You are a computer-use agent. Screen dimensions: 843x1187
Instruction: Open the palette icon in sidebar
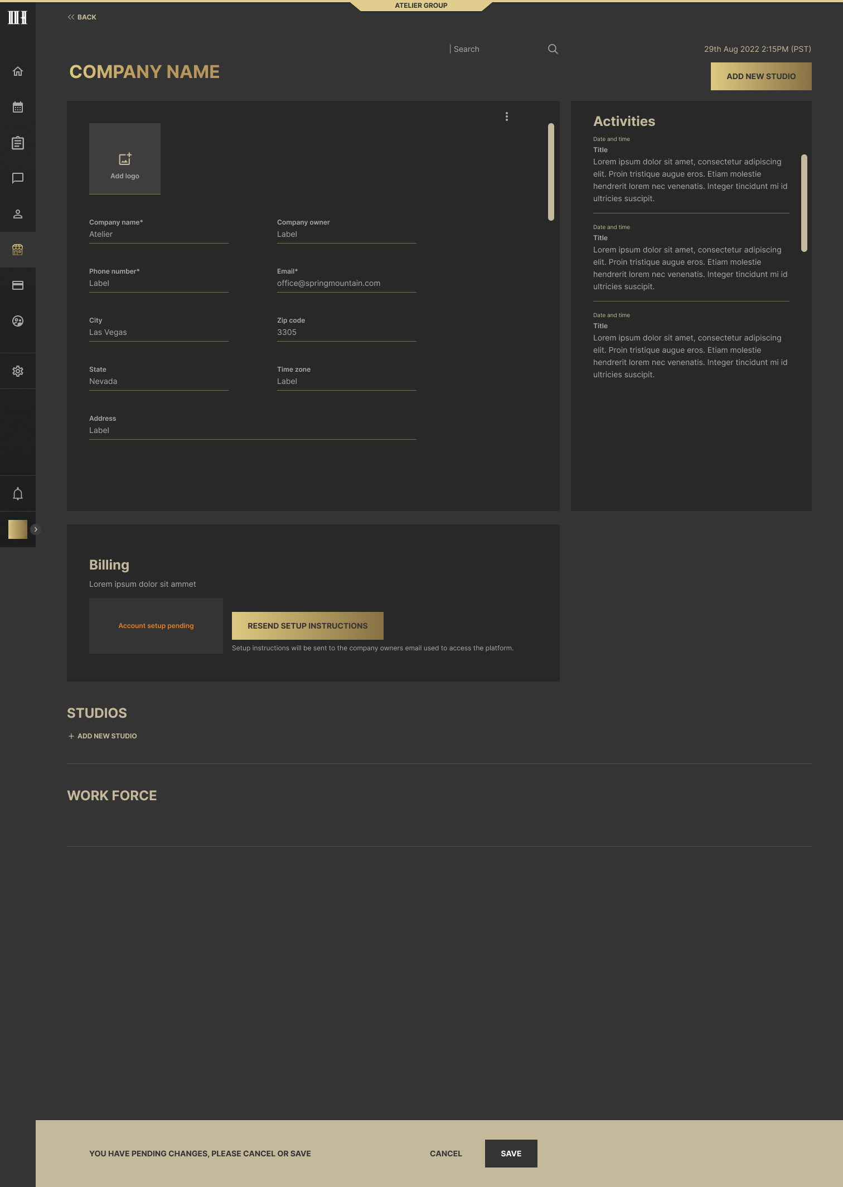[18, 321]
